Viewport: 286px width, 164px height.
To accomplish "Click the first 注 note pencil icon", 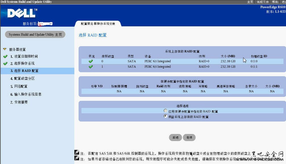I will [x=77, y=152].
